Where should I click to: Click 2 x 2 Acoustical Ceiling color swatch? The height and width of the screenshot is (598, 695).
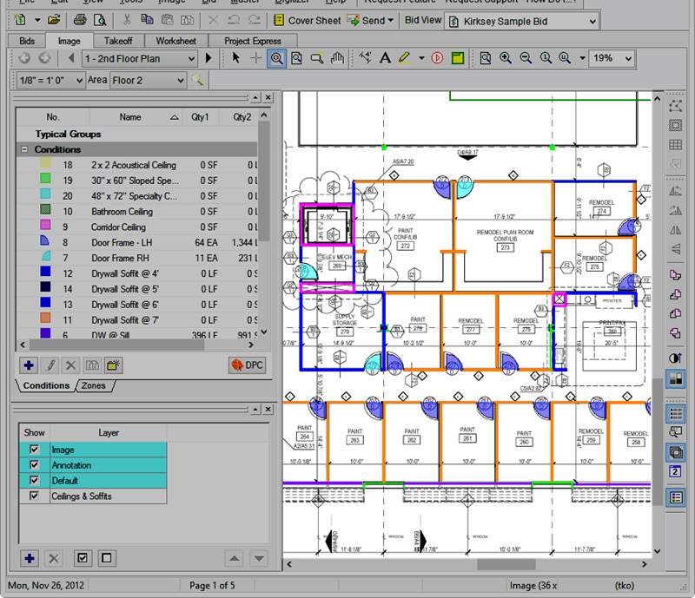click(x=45, y=163)
